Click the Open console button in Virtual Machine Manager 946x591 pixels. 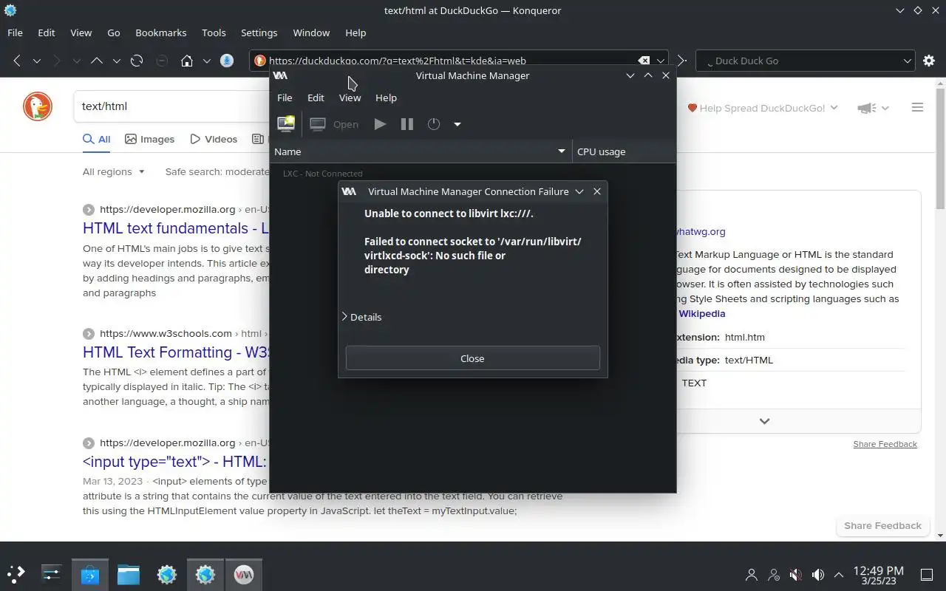coord(334,124)
